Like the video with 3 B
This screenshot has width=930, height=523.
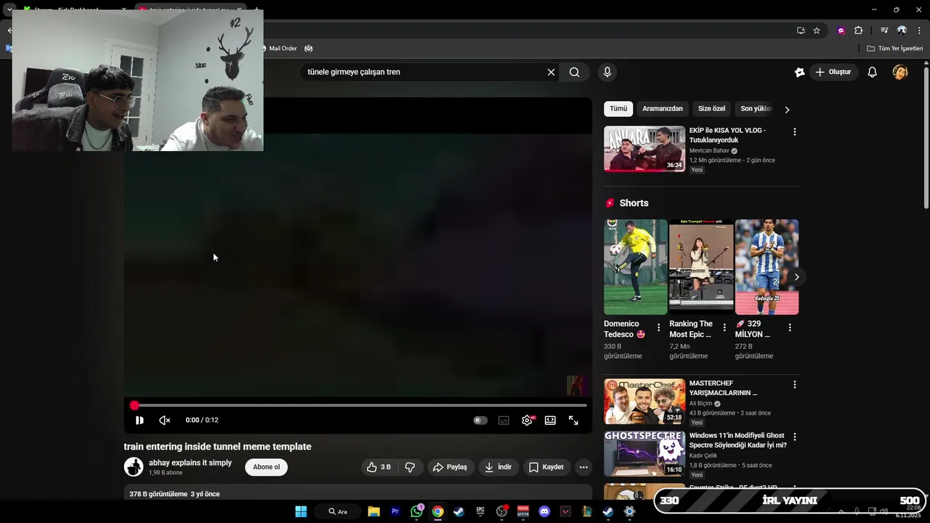pyautogui.click(x=379, y=467)
